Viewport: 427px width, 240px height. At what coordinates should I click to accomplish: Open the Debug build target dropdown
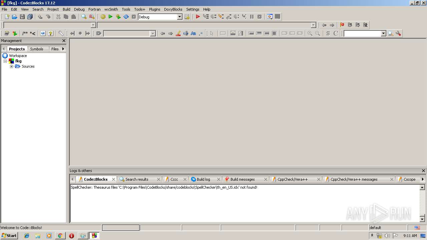[x=179, y=17]
